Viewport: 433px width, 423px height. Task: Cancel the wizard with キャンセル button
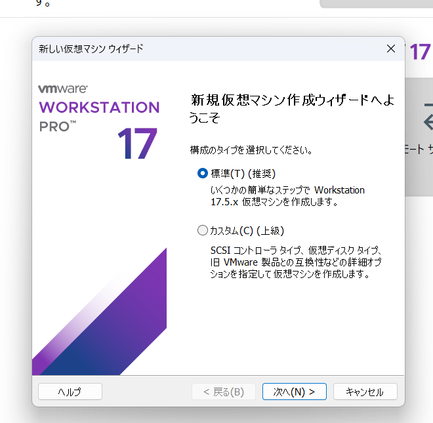pos(365,392)
